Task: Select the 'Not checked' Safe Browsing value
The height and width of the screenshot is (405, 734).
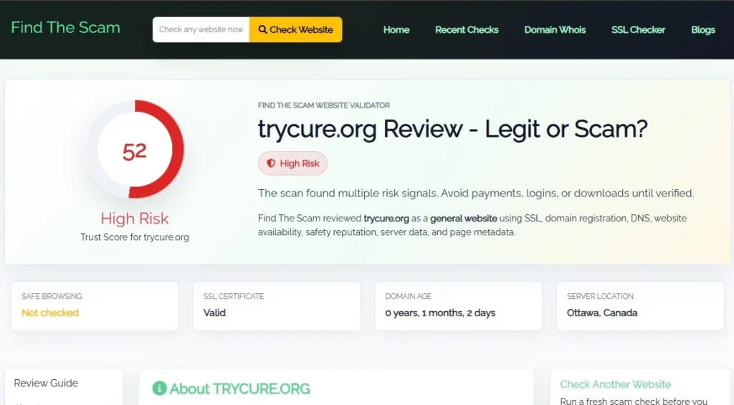Action: coord(50,313)
